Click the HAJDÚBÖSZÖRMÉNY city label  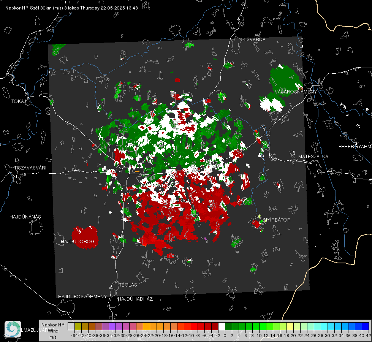point(82,297)
